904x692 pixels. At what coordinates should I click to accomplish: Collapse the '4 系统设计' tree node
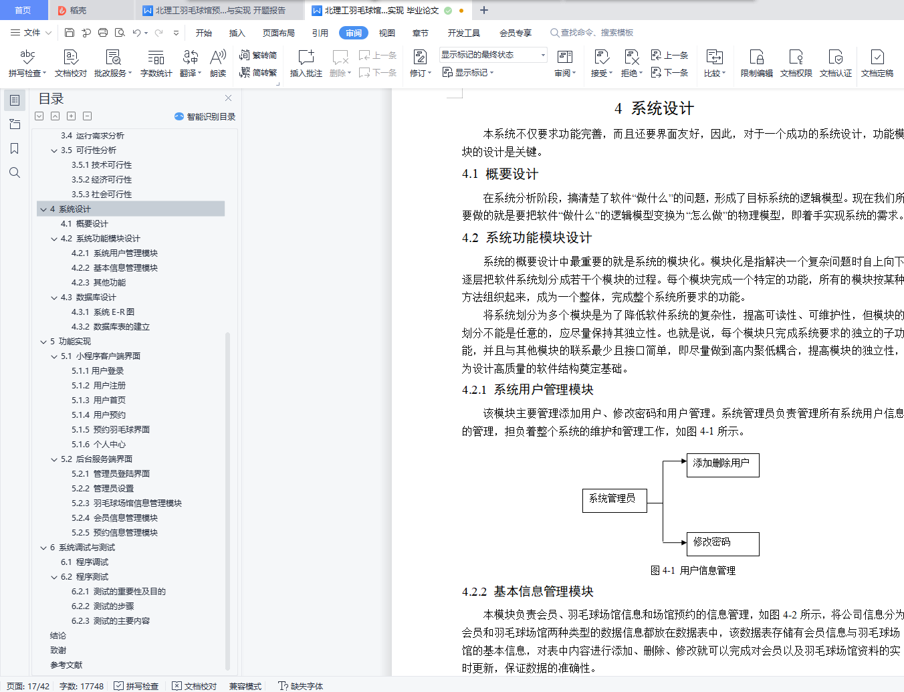(x=43, y=209)
